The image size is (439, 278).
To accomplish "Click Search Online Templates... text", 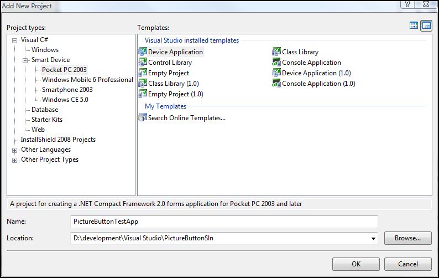I will [187, 118].
